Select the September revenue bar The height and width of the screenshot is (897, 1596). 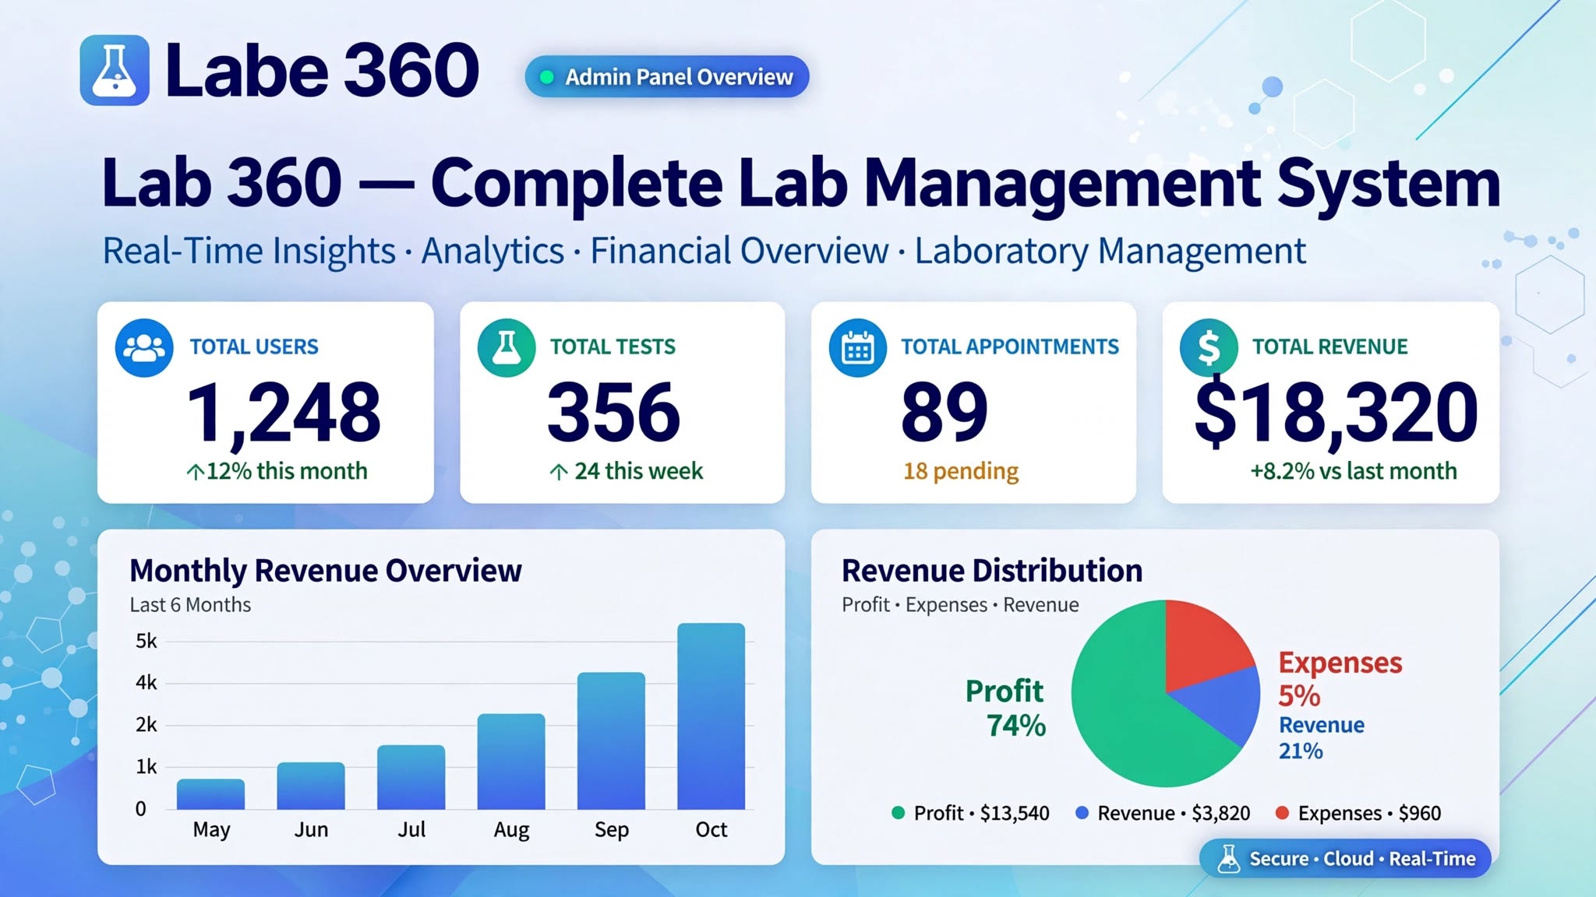tap(611, 741)
